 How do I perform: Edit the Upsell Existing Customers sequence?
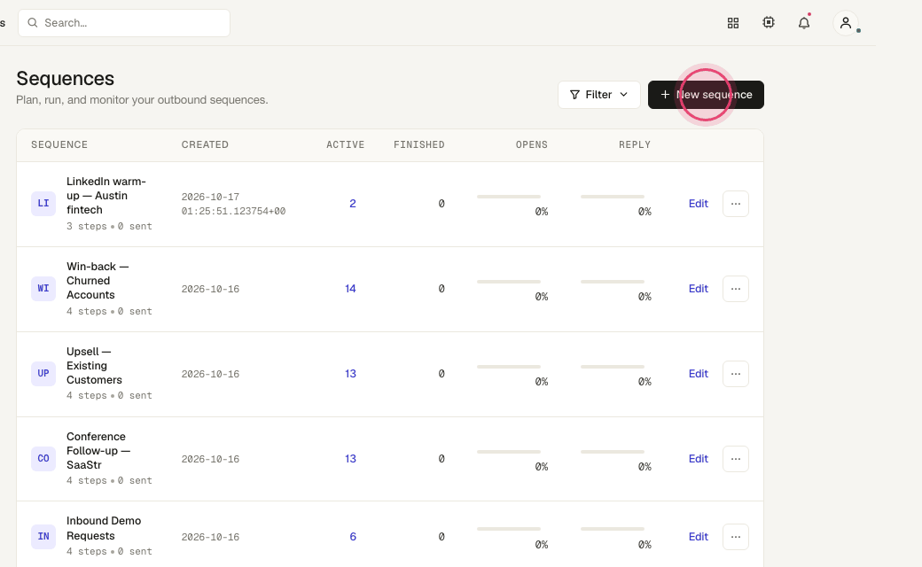point(698,374)
